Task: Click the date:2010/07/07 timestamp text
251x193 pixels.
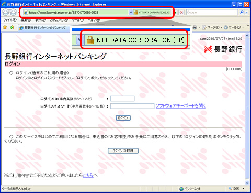Action: 221,39
